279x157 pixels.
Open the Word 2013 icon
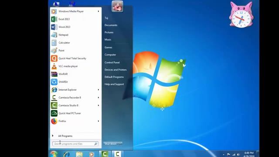pos(54,27)
